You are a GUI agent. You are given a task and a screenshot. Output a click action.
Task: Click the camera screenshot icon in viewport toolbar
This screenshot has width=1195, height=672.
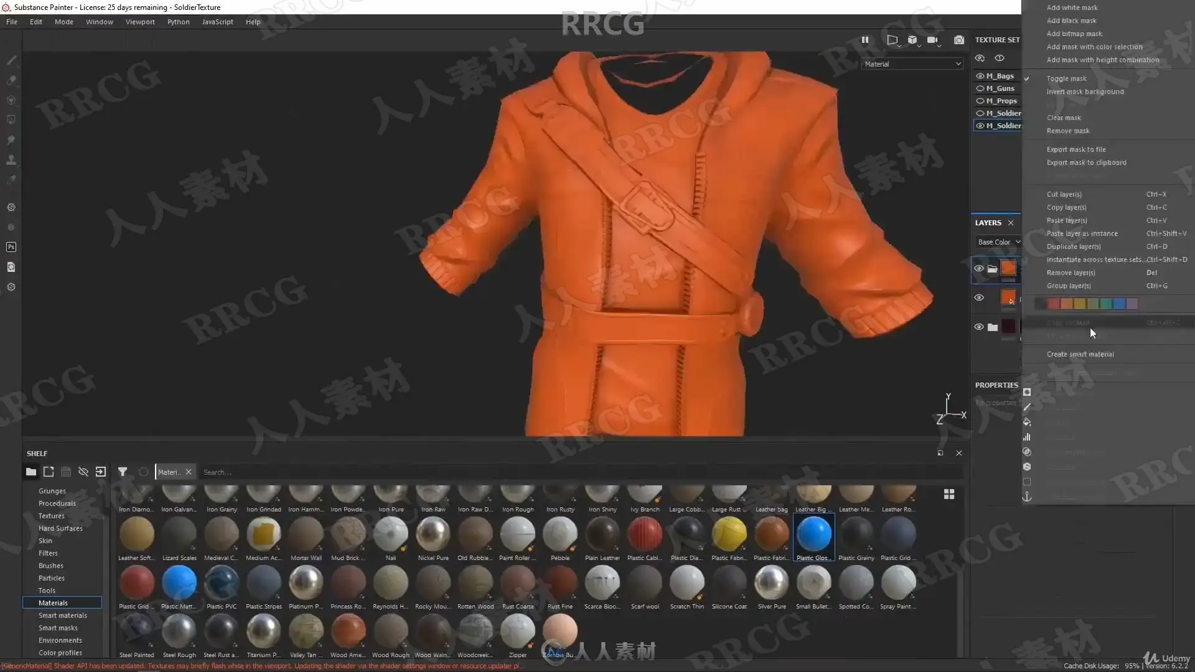[x=959, y=40]
